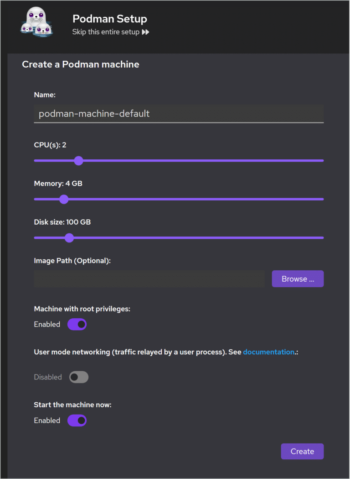Screen dimensions: 350x479
Task: Click the Create a Podman machine heading
Action: pyautogui.click(x=81, y=64)
